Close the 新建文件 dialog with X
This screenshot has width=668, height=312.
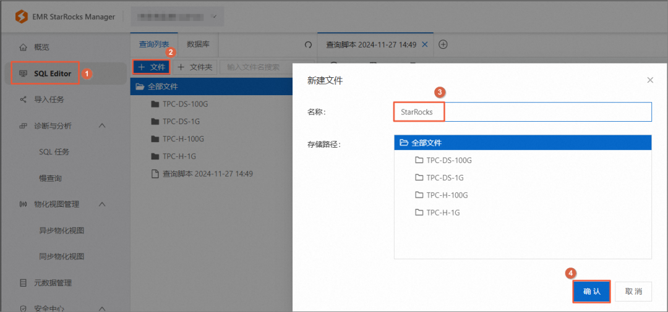[x=650, y=80]
